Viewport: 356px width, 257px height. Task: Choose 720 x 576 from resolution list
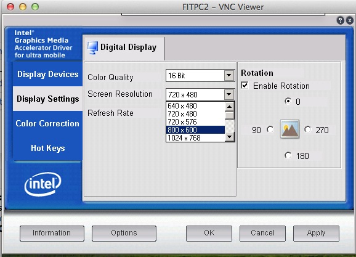195,122
